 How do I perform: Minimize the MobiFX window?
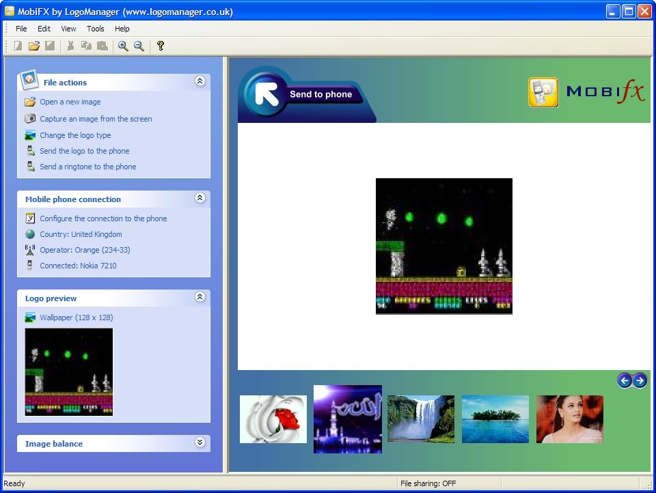613,12
